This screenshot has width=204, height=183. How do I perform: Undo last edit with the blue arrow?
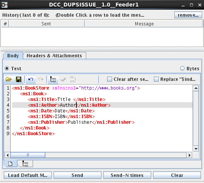pyautogui.click(x=31, y=79)
